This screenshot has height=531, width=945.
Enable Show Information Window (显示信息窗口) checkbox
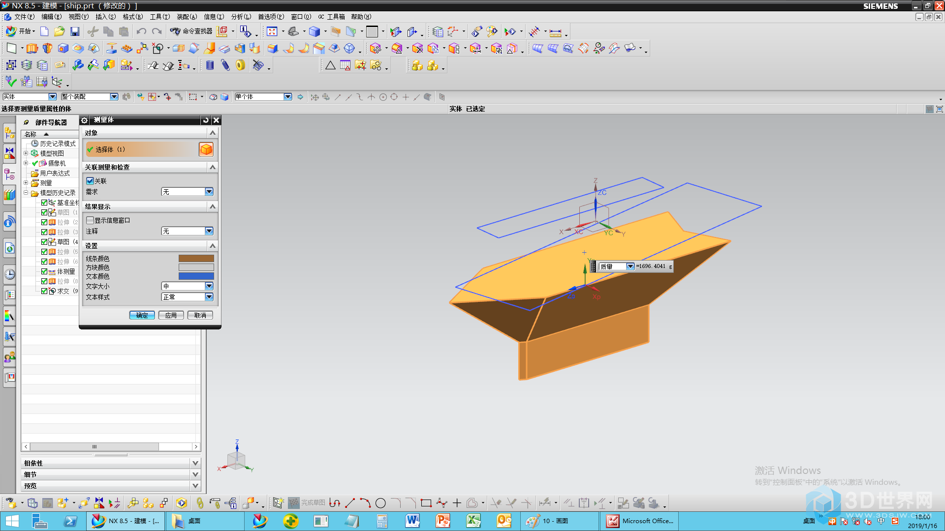[x=90, y=220]
